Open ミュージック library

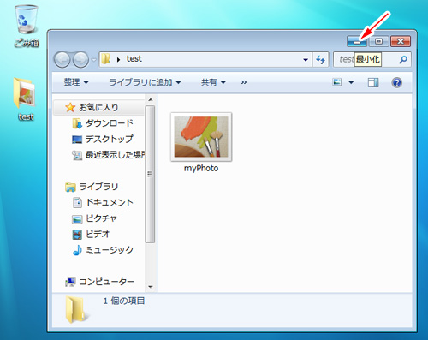(110, 250)
